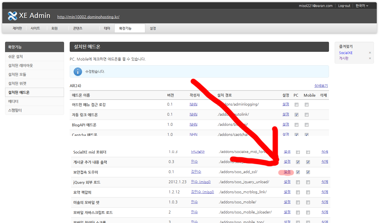379x223 pixels.
Task: Click the 애드온 이름 column header
Action: 81,95
